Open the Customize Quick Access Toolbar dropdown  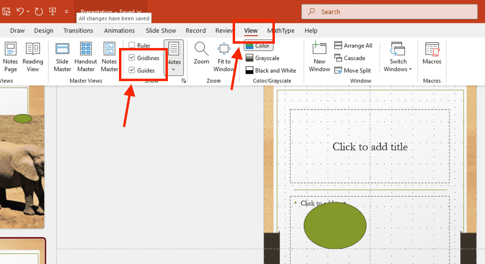point(66,12)
